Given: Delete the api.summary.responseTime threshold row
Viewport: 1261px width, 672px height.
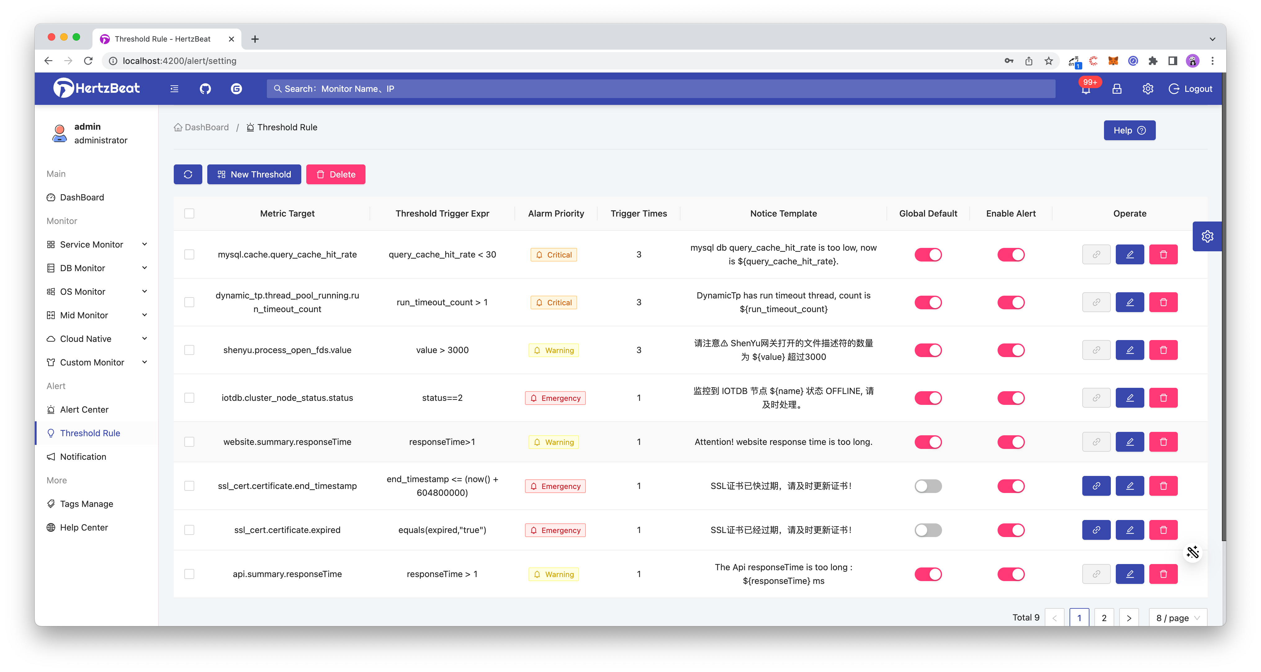Looking at the screenshot, I should [1163, 574].
